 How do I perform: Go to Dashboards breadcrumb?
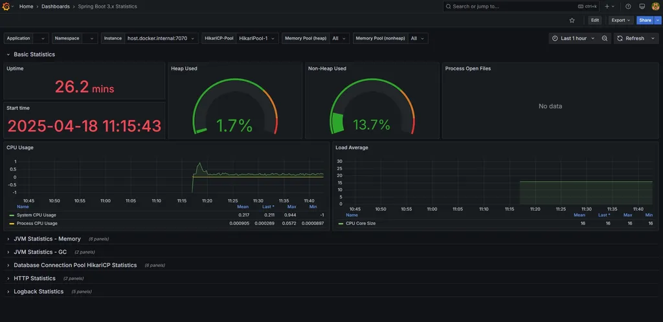(x=56, y=6)
